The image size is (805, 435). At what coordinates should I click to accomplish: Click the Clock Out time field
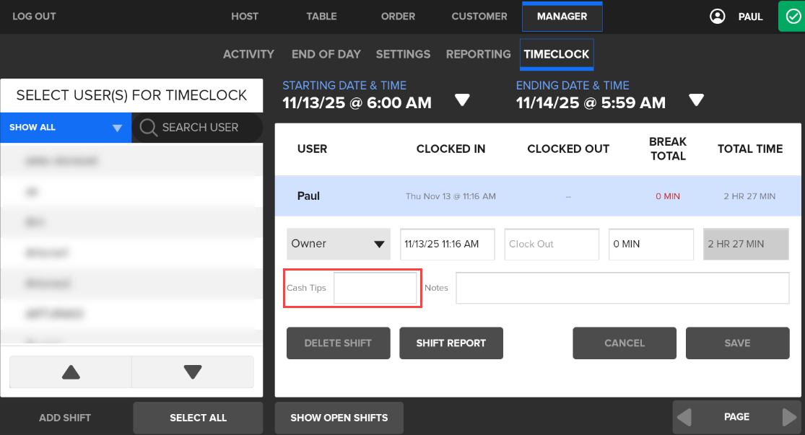[x=552, y=245]
